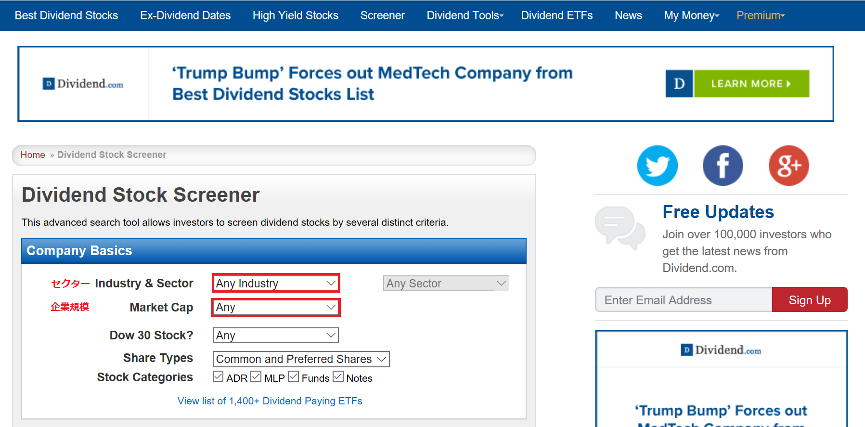Expand the Dividend Tools menu

[465, 15]
